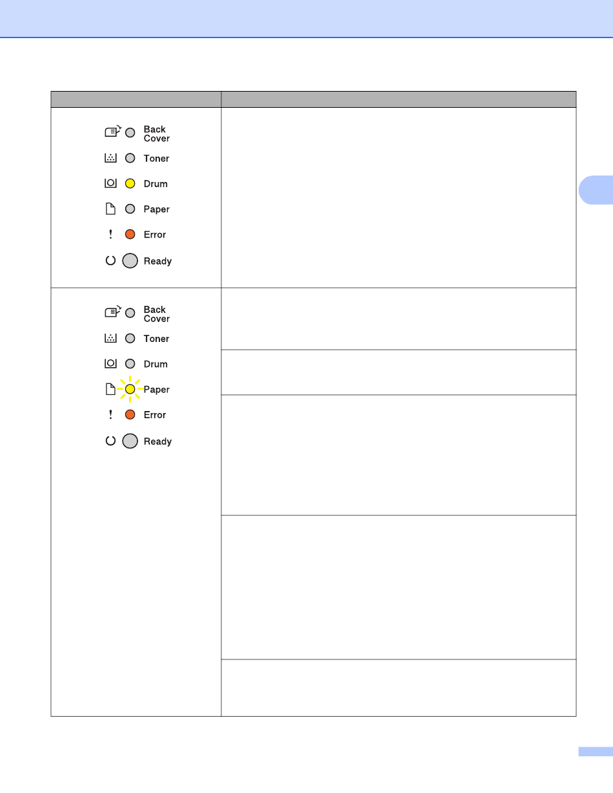Click the orange Error LED in the lower panel
The height and width of the screenshot is (793, 613).
click(130, 415)
